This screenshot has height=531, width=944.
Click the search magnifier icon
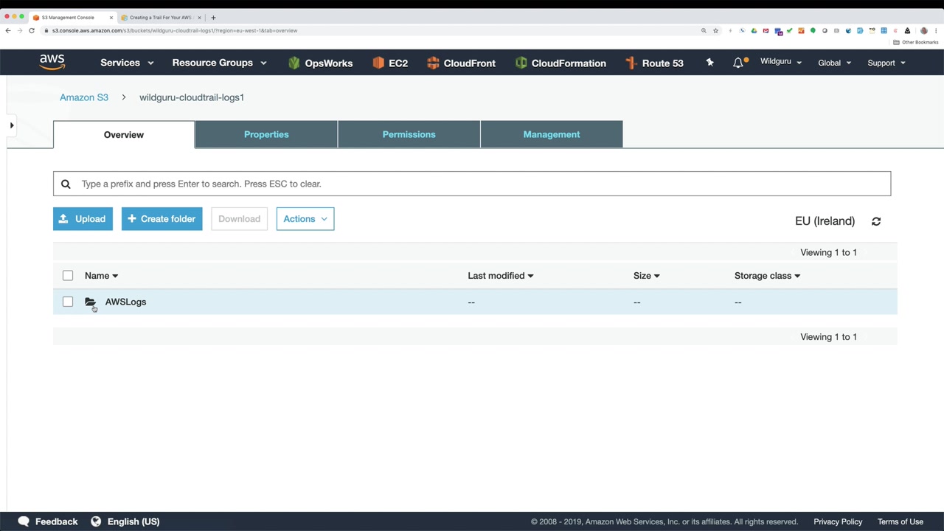(66, 184)
